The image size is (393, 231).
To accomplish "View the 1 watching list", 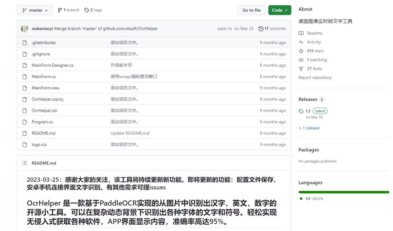I will coord(317,60).
